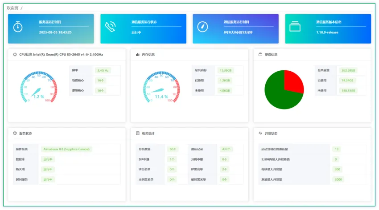The width and height of the screenshot is (379, 210).
Task: Click the 3000 system max concurrency tag
Action: point(338,179)
